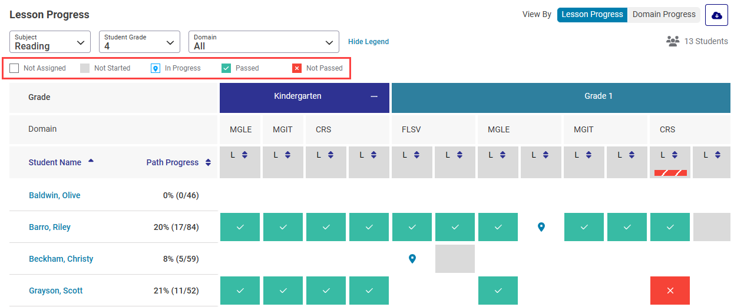Image resolution: width=734 pixels, height=307 pixels.
Task: Sort the first Kindergarten MGLE lesson column
Action: [x=244, y=155]
